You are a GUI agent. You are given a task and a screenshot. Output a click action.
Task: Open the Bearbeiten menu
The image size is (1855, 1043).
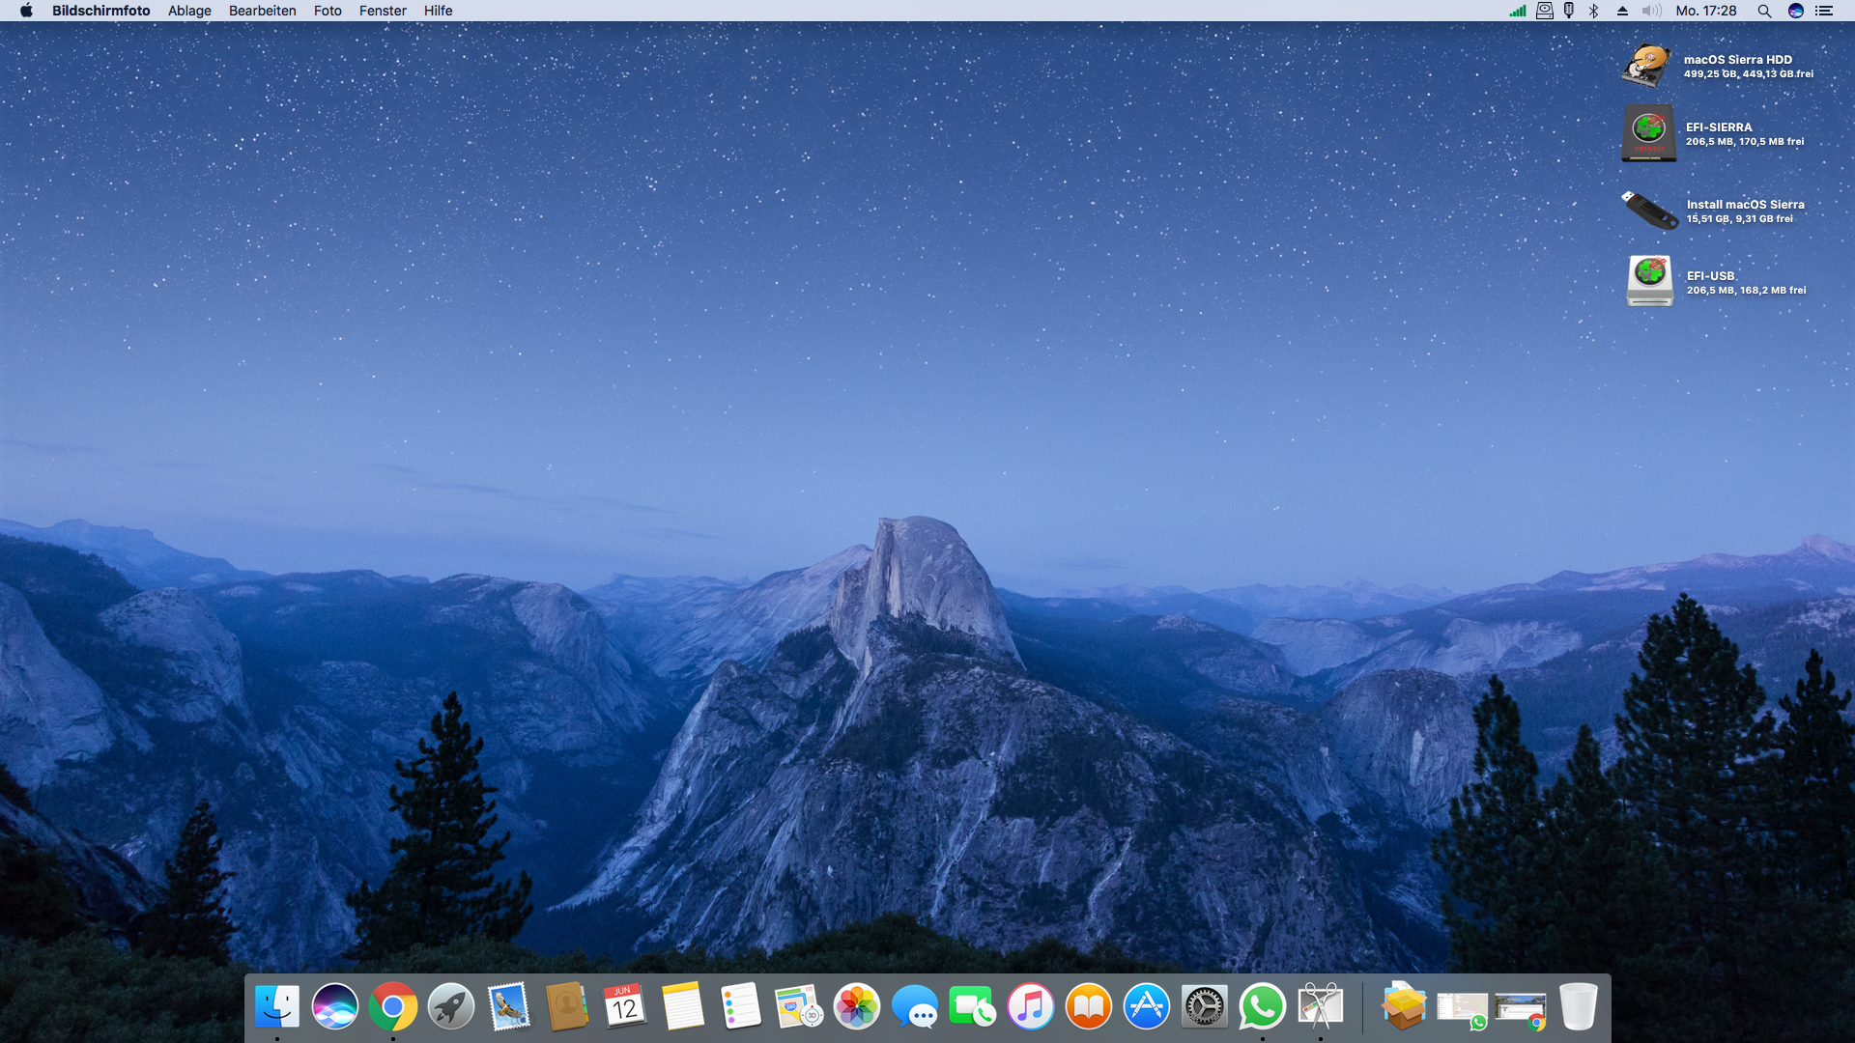262,11
